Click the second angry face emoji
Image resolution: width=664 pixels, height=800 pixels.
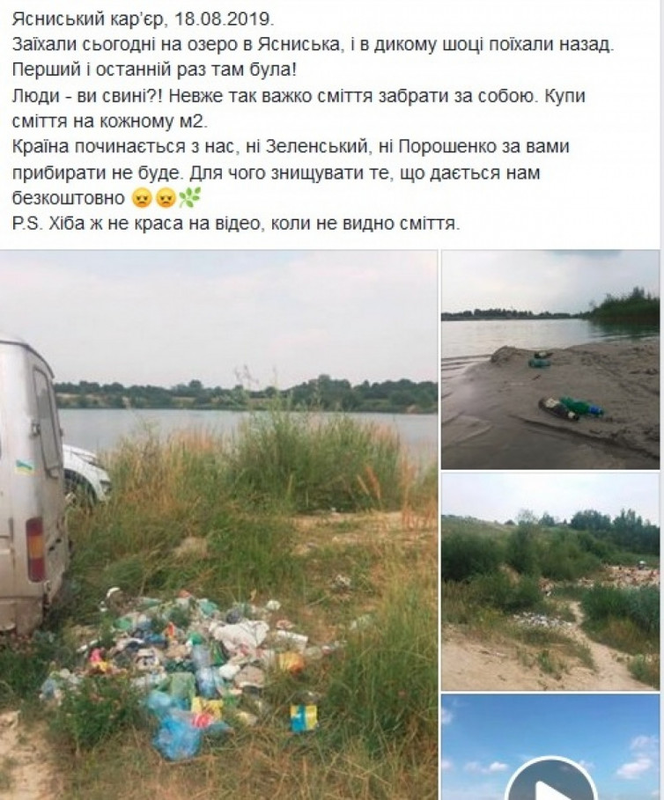(165, 198)
